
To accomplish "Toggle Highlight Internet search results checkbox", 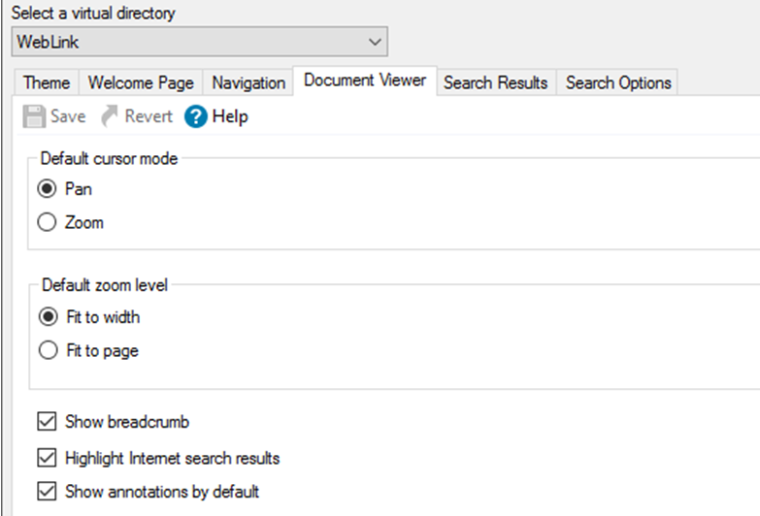I will 47,458.
